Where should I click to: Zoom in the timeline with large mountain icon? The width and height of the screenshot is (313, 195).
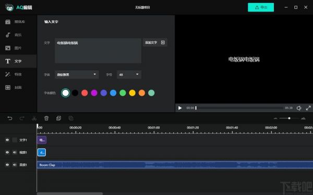(303, 119)
